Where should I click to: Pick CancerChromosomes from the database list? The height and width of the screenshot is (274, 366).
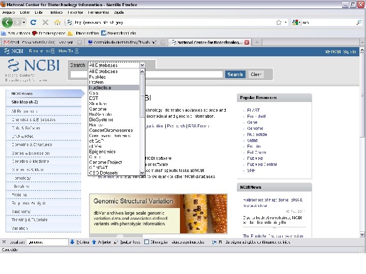111,130
